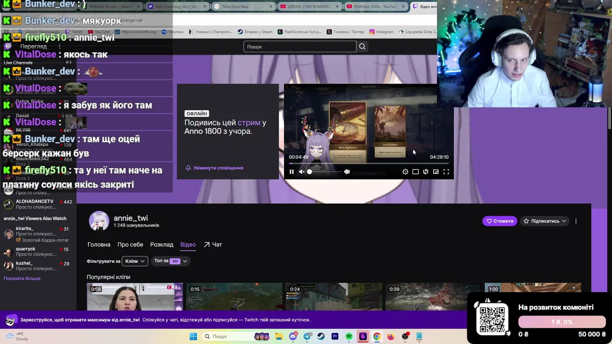Open the 0:59 popular clip thumbnail
The height and width of the screenshot is (344, 612).
tap(135, 297)
